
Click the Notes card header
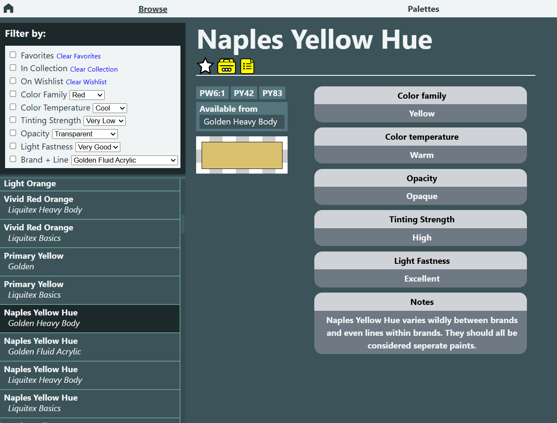(421, 302)
